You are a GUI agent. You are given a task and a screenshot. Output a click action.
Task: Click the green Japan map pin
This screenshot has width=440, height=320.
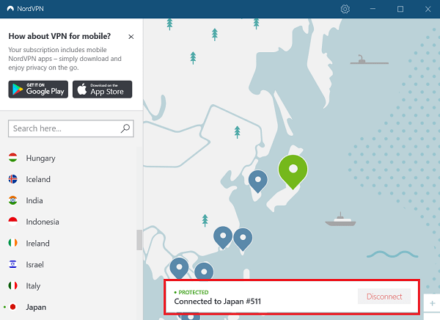pos(293,171)
